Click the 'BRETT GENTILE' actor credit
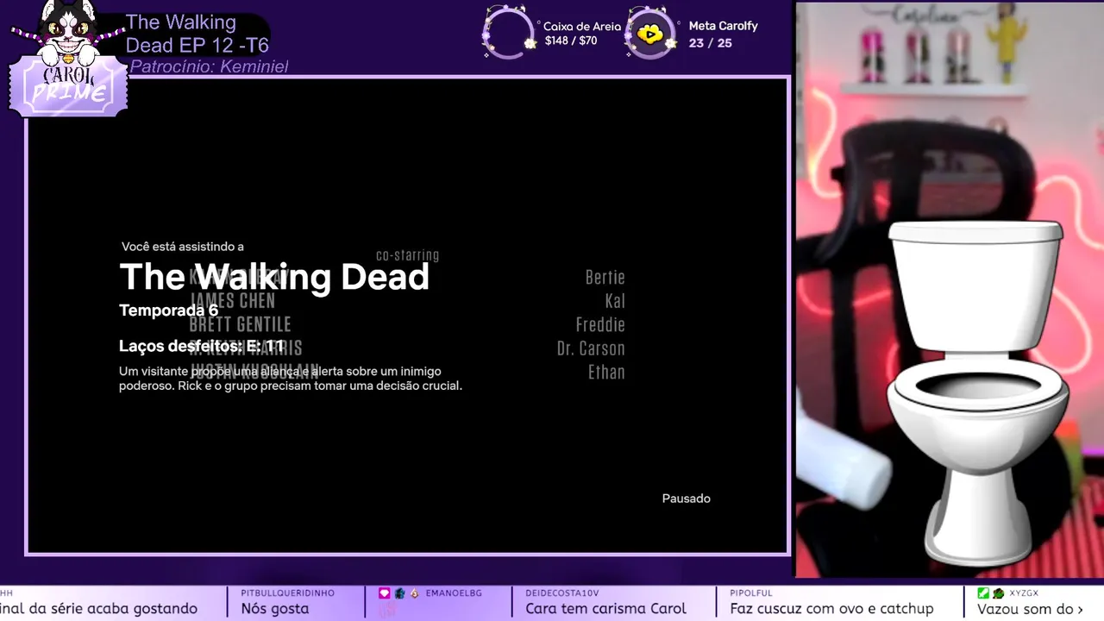The image size is (1104, 621). [240, 324]
